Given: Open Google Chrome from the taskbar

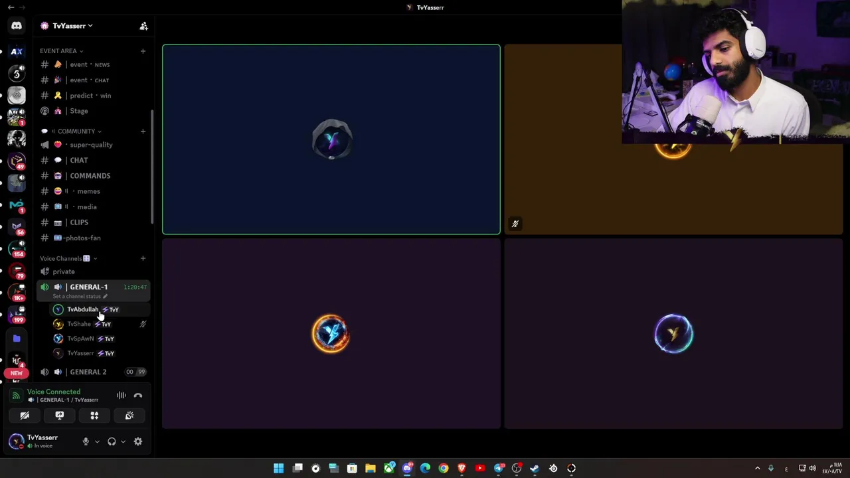Looking at the screenshot, I should point(444,468).
